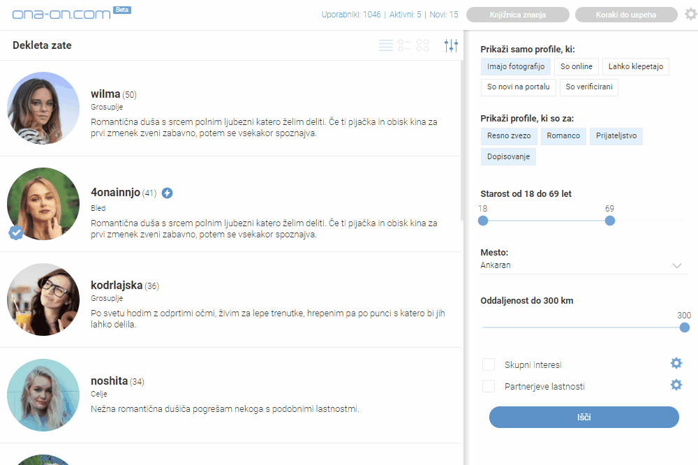Toggle the So online filter

576,66
